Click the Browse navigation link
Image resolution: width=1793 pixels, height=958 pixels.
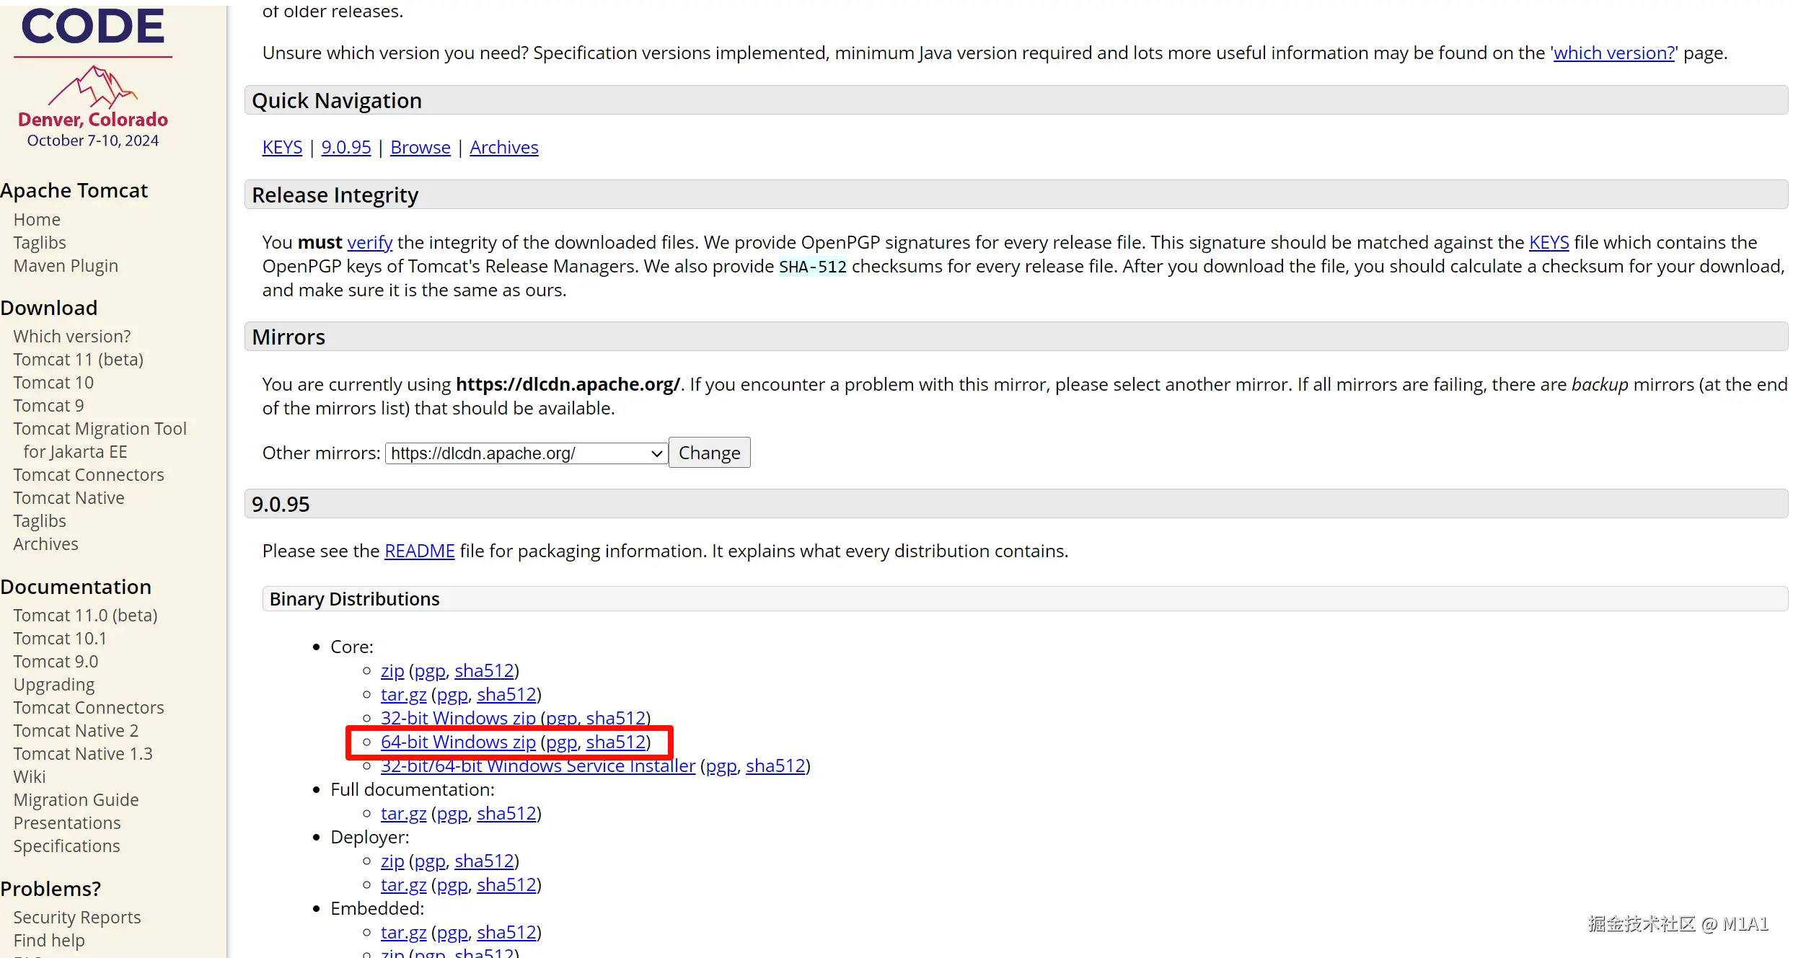click(x=420, y=147)
